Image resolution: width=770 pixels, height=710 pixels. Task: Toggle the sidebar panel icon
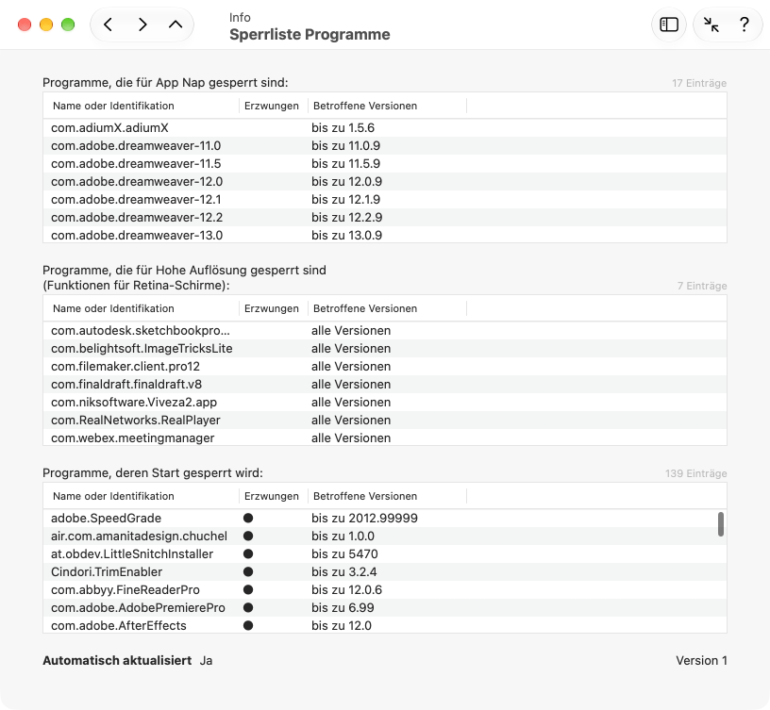[x=669, y=25]
